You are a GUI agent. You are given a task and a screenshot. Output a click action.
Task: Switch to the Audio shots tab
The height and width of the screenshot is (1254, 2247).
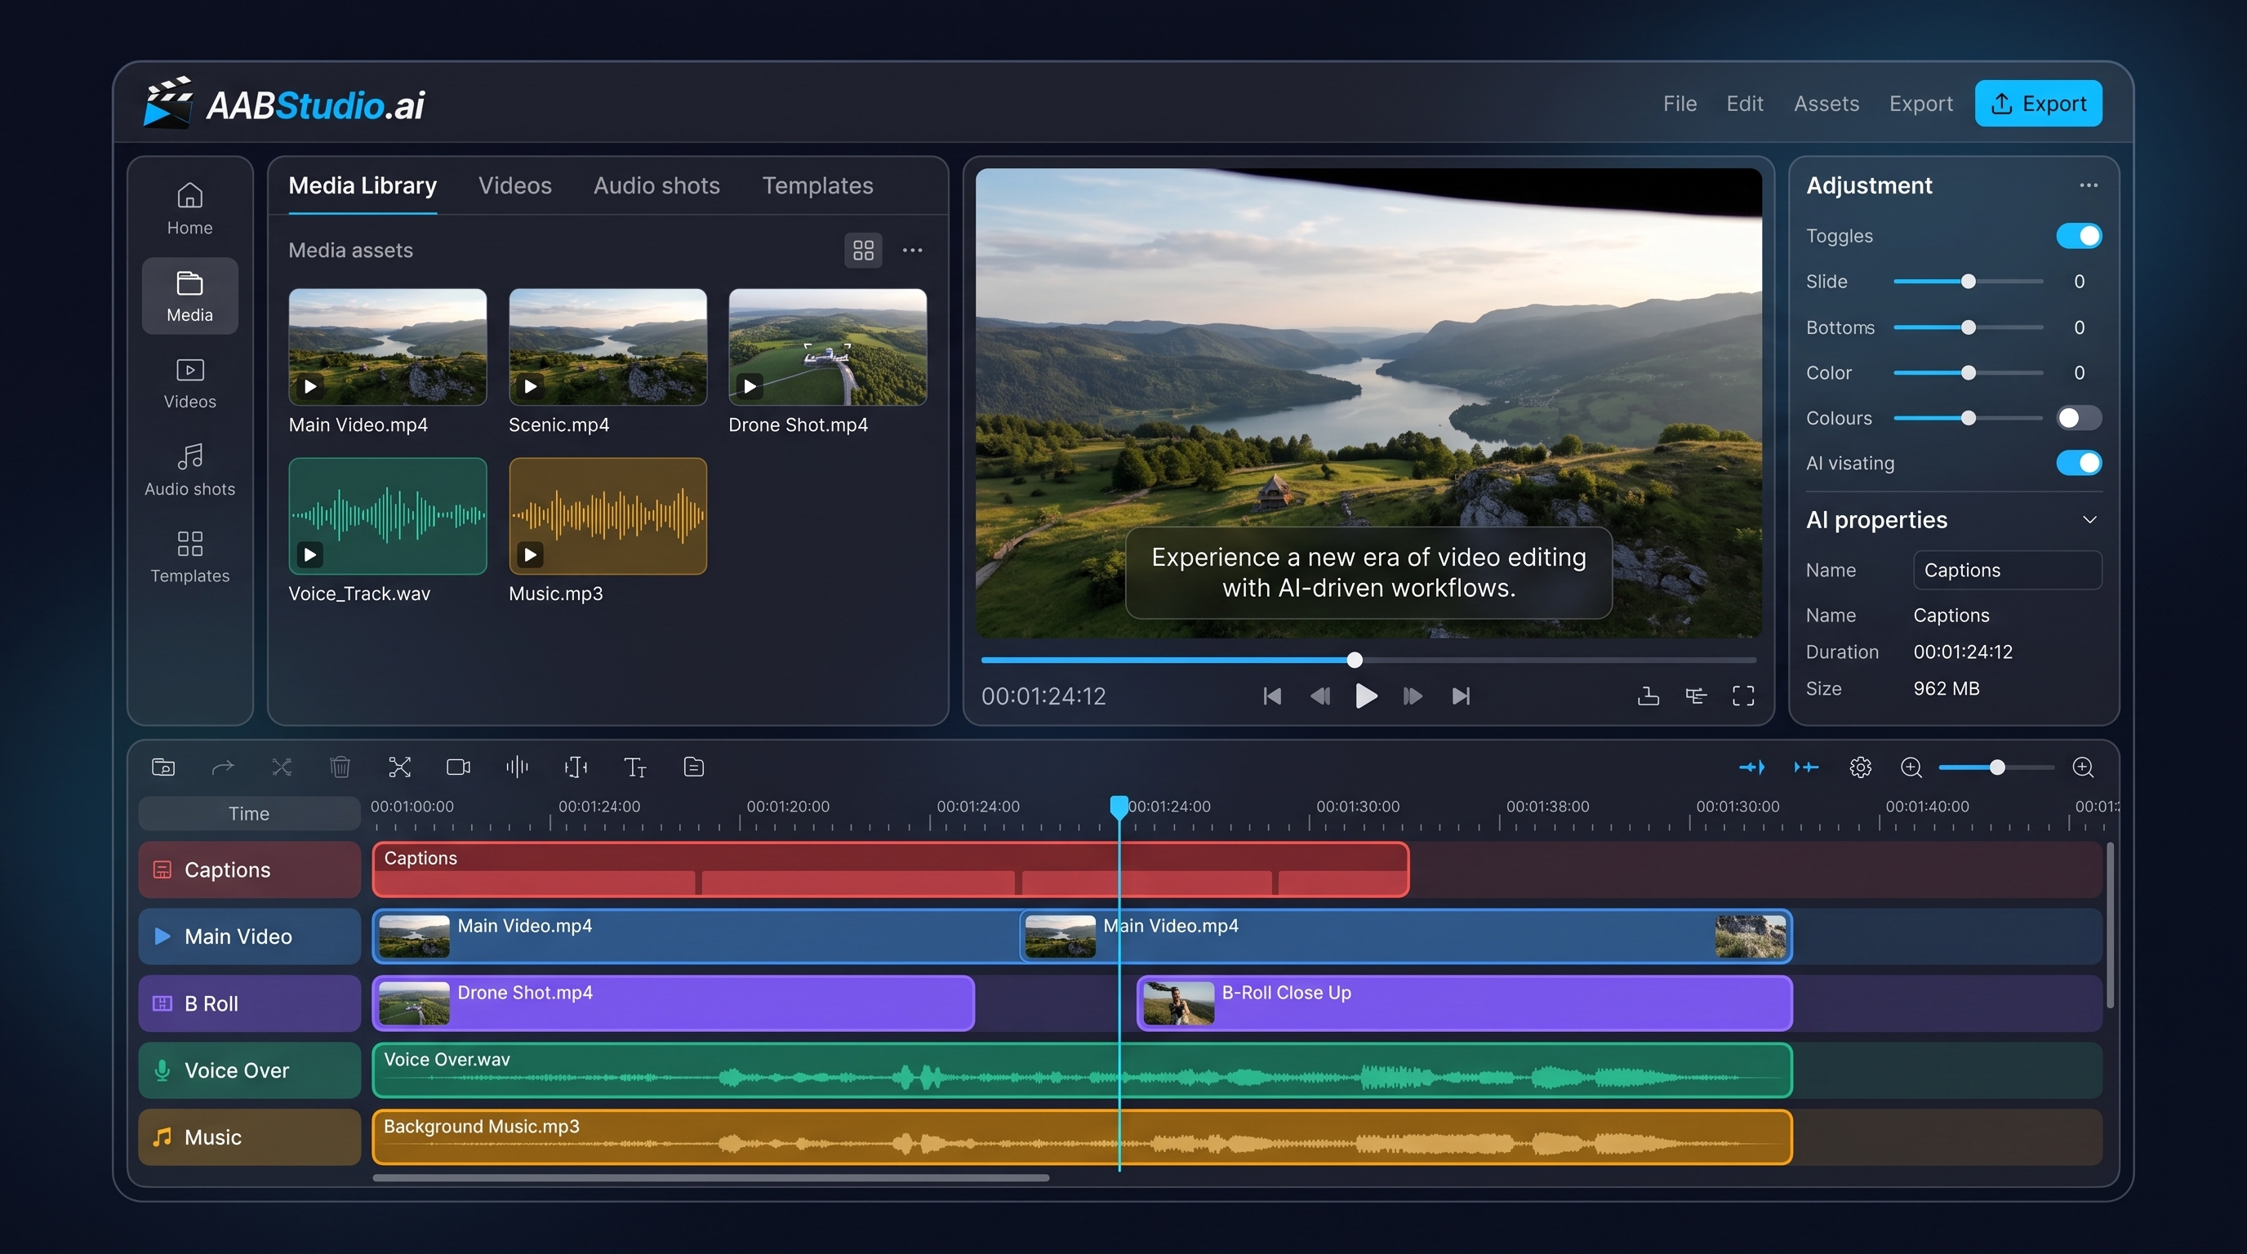tap(656, 186)
